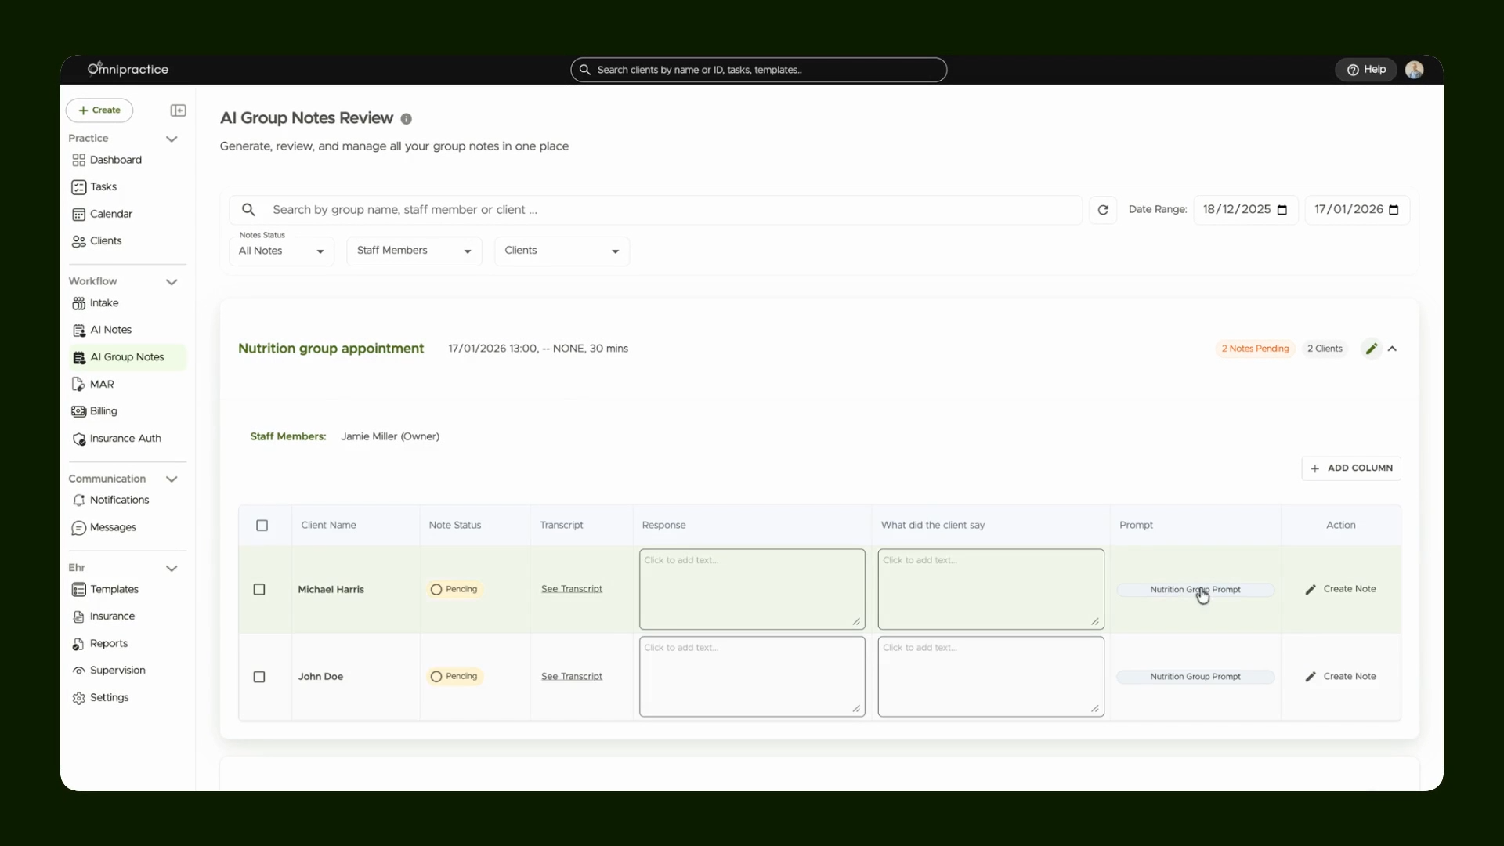1504x846 pixels.
Task: Open the Staff Members dropdown
Action: point(414,251)
